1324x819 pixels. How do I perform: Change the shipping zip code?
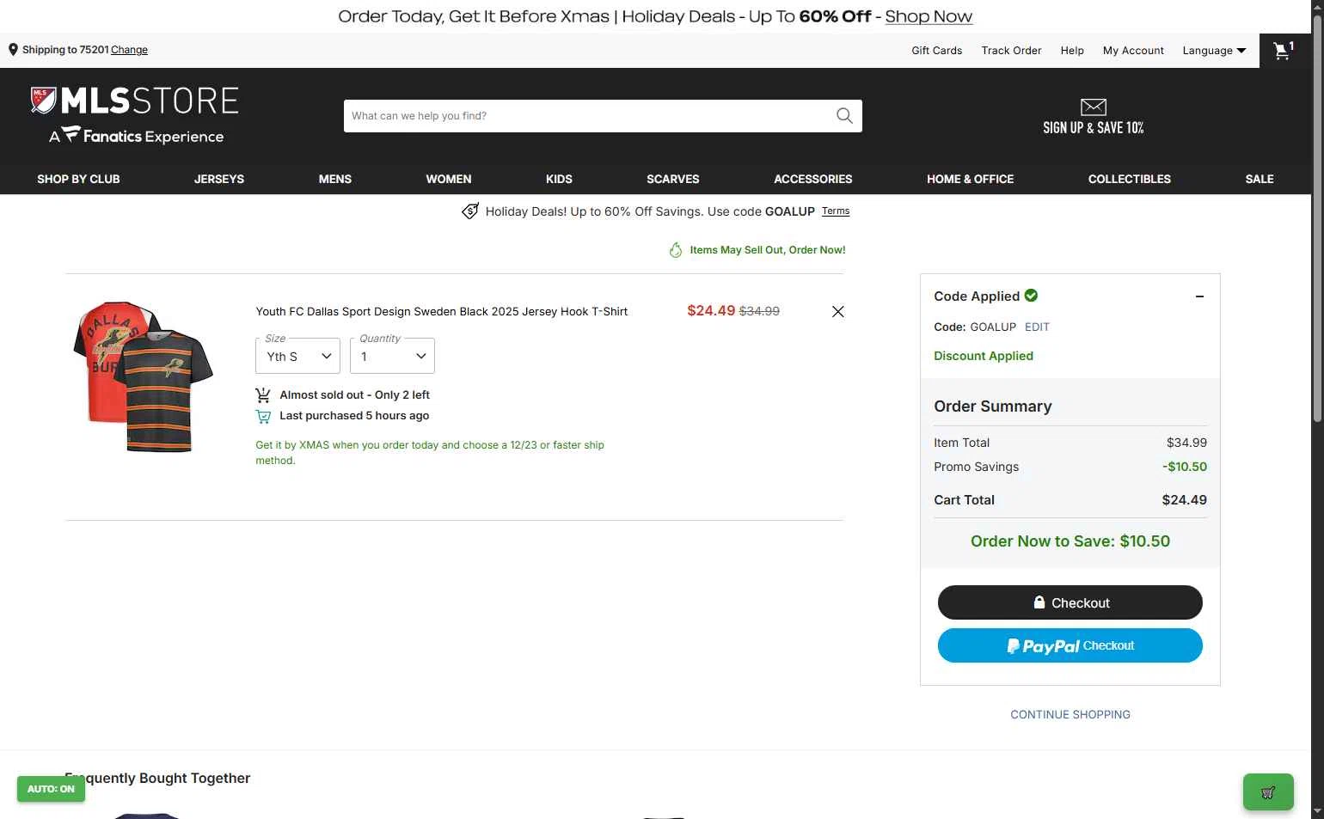pos(129,50)
